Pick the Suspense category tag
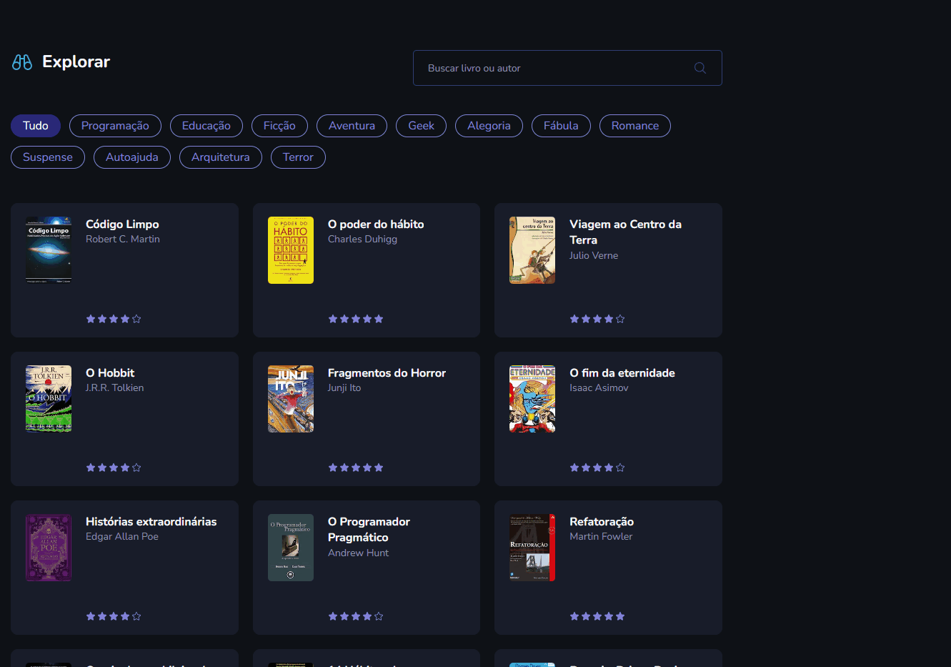The image size is (951, 667). click(48, 157)
